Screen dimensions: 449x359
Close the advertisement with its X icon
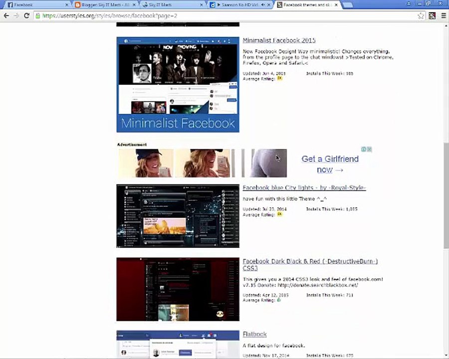click(x=369, y=149)
